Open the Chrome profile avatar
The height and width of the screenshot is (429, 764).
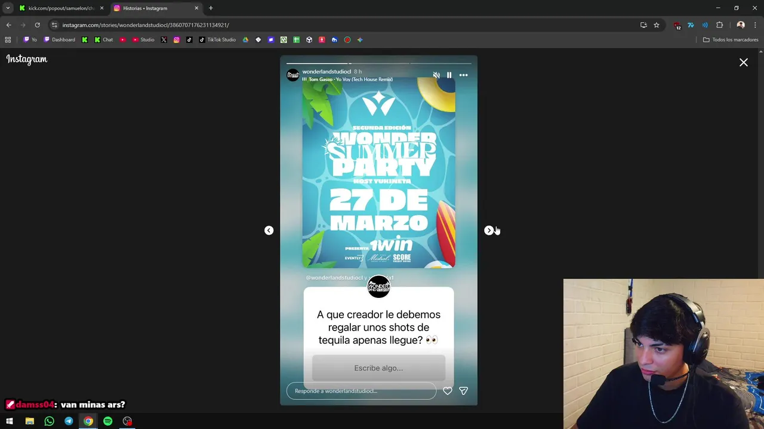pyautogui.click(x=741, y=25)
